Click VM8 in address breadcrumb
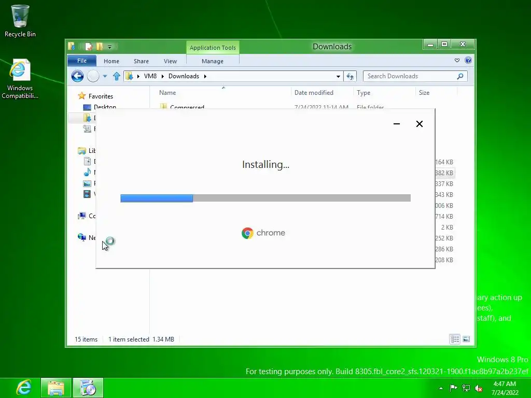531x398 pixels. click(x=150, y=76)
